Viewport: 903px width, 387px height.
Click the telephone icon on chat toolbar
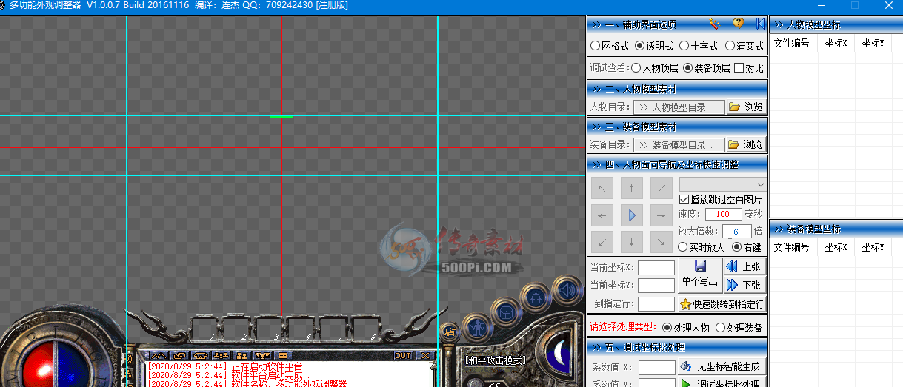tap(201, 356)
